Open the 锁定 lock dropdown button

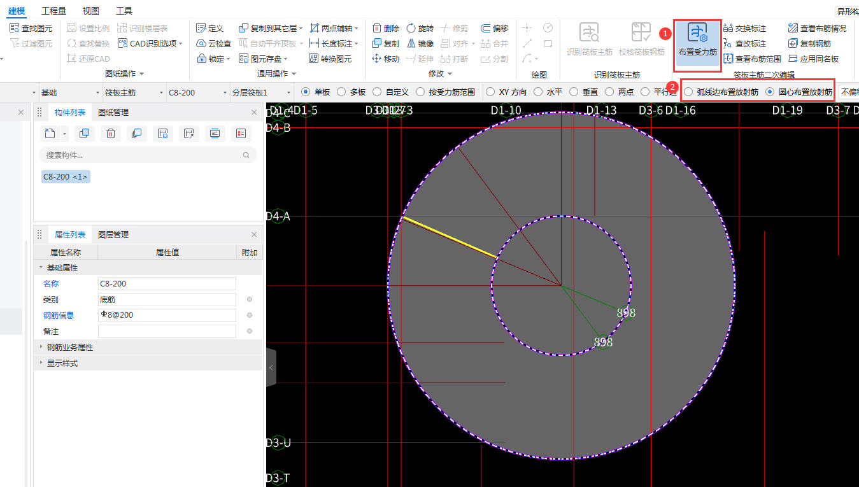tap(213, 59)
